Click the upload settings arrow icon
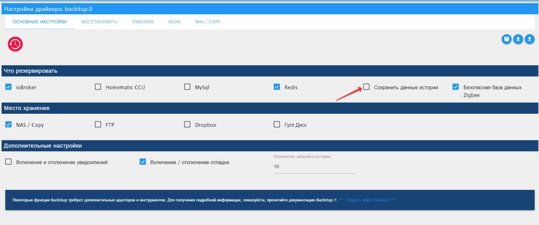539x225 pixels. tap(518, 39)
